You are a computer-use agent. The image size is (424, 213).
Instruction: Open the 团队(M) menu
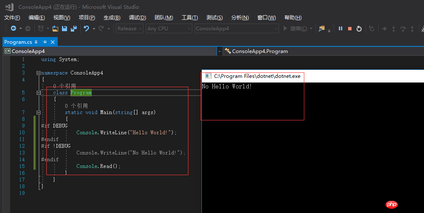[164, 18]
